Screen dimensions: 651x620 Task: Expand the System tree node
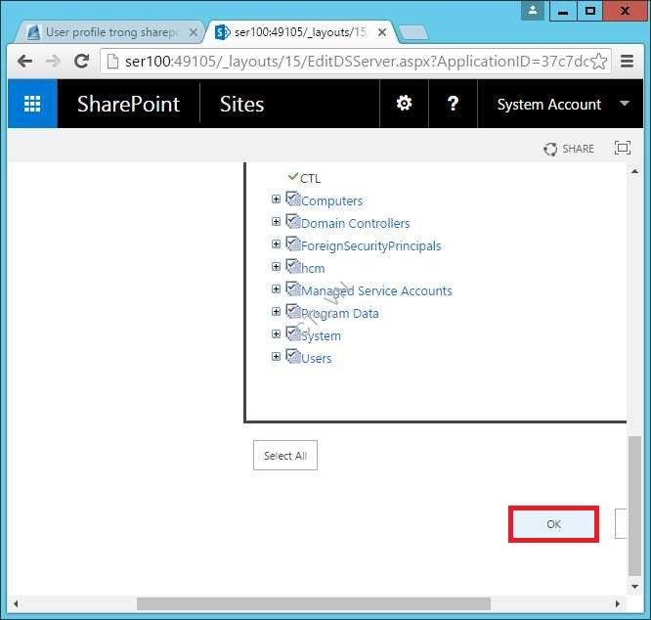(277, 334)
